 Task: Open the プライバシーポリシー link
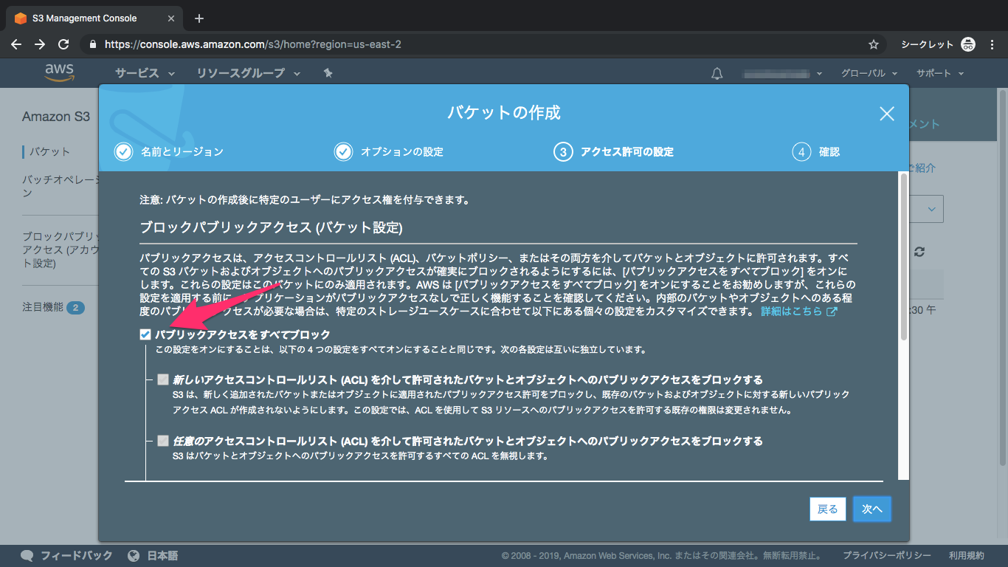click(887, 555)
